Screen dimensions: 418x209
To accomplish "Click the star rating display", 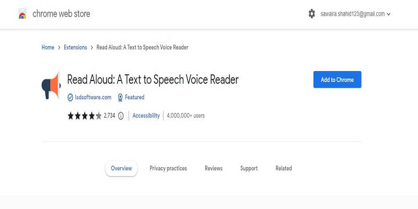I will click(85, 115).
